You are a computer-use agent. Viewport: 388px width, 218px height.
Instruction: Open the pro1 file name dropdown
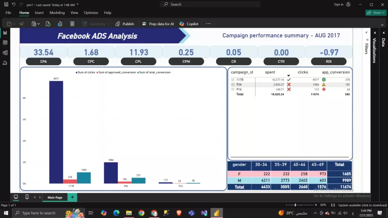pos(78,5)
